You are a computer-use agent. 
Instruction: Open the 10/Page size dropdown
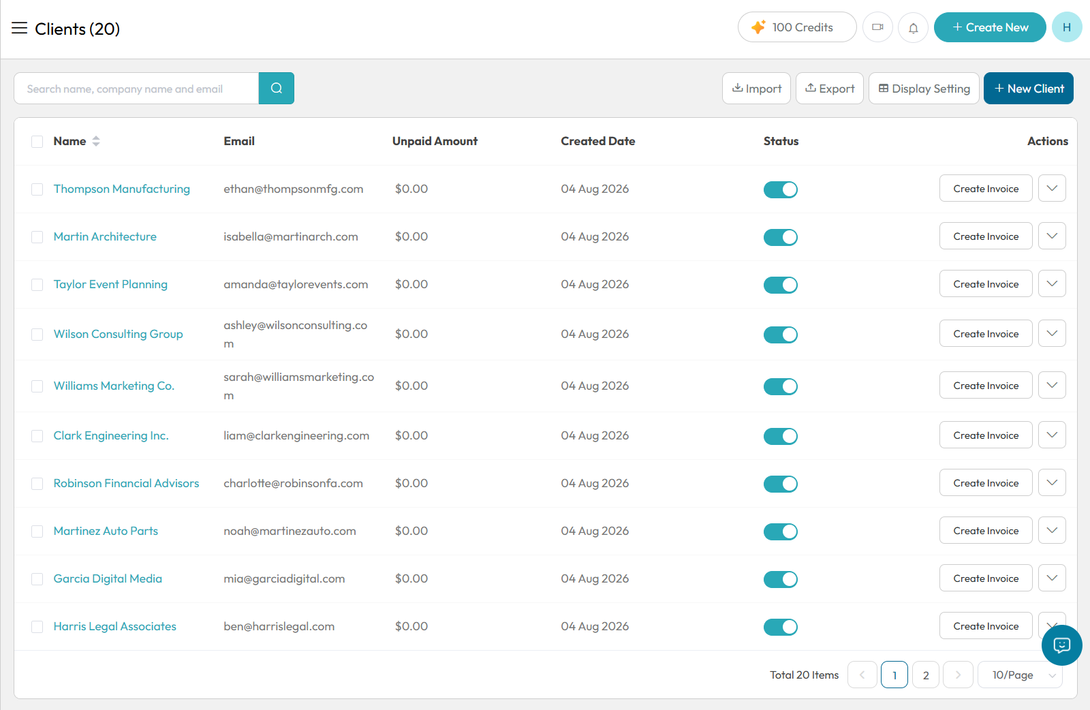click(1020, 675)
